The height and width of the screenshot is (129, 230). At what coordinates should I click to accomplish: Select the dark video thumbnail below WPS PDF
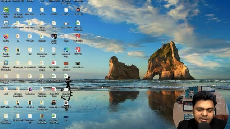point(78,63)
